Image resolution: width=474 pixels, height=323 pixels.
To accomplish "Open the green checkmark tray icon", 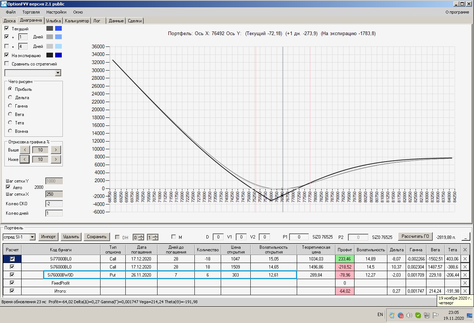I will (418, 315).
